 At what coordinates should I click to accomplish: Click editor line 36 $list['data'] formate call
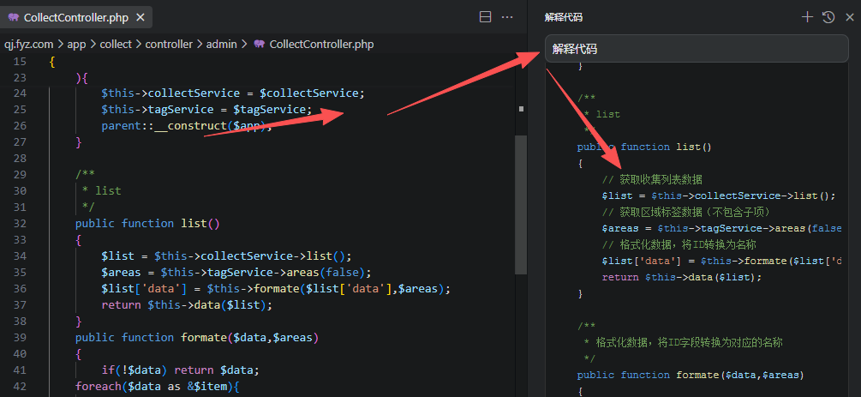click(x=276, y=289)
